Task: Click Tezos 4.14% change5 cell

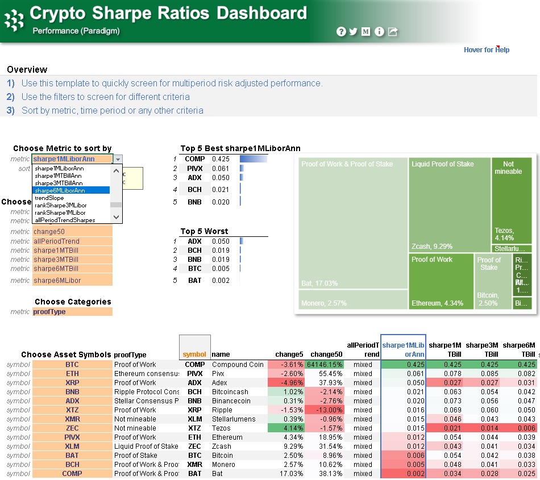Action: [286, 428]
